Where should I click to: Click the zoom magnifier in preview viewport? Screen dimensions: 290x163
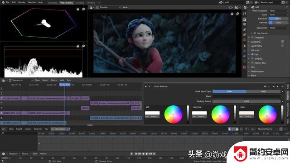pyautogui.click(x=237, y=14)
